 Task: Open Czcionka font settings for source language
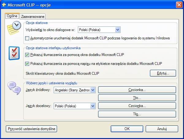[137, 90]
